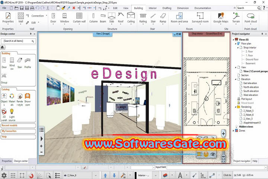Select the Roof tool
Viewport: 268px width, 179px height.
[121, 18]
